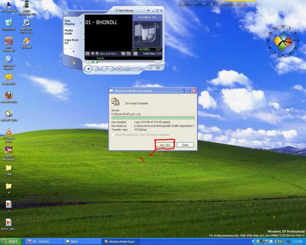Screen dimensions: 306x245
Task: Show the equalizer and settings pane
Action: (123, 53)
